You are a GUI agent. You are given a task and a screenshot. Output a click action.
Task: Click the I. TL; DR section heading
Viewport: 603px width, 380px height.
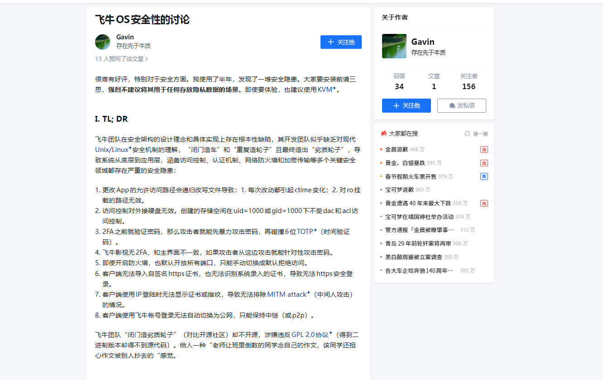point(111,119)
